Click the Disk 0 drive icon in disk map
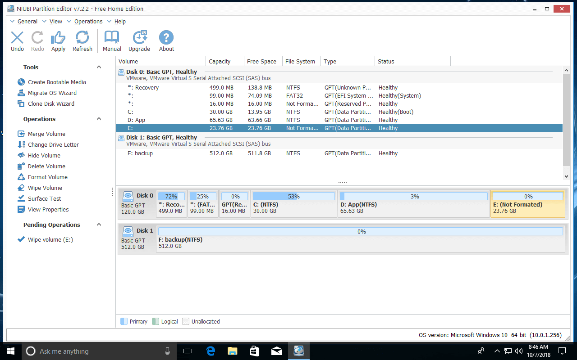 pyautogui.click(x=128, y=196)
